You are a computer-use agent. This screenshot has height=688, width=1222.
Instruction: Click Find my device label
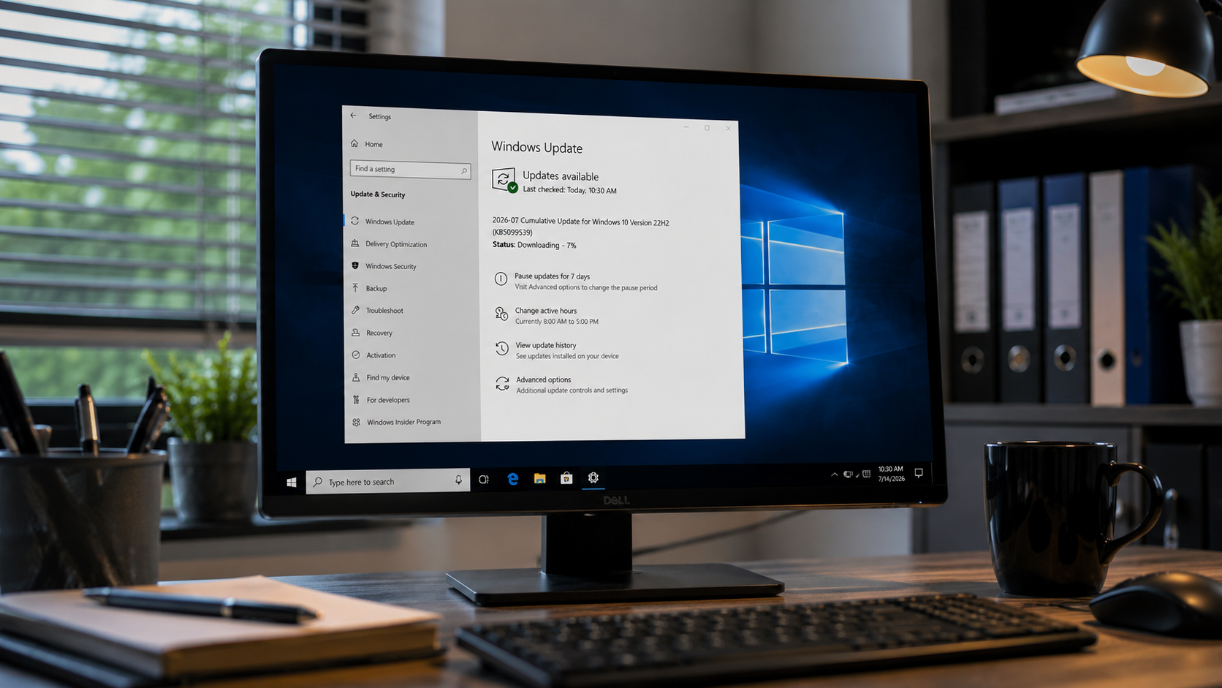tap(388, 377)
